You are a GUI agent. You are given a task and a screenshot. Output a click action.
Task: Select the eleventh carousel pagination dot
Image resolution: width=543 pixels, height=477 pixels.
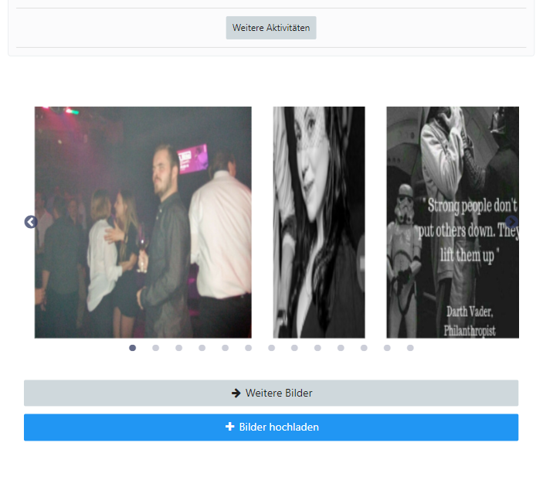coord(364,348)
